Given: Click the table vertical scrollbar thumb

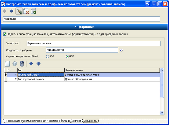Looking at the screenshot, I should pyautogui.click(x=162, y=85).
